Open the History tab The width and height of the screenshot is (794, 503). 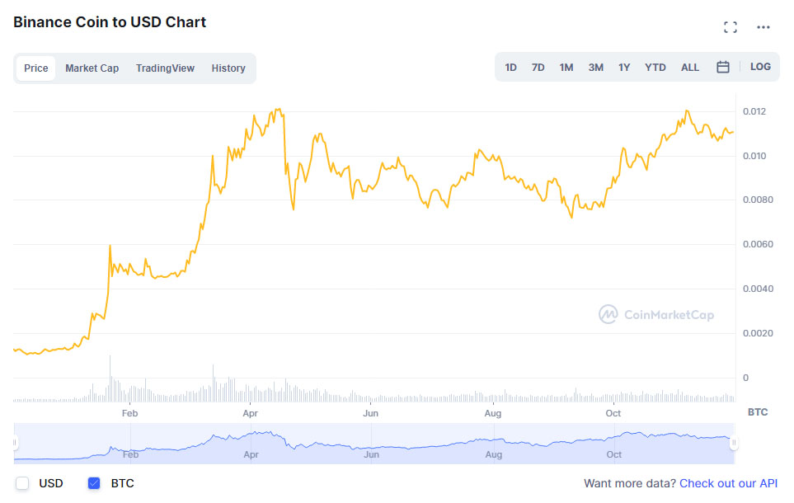228,68
